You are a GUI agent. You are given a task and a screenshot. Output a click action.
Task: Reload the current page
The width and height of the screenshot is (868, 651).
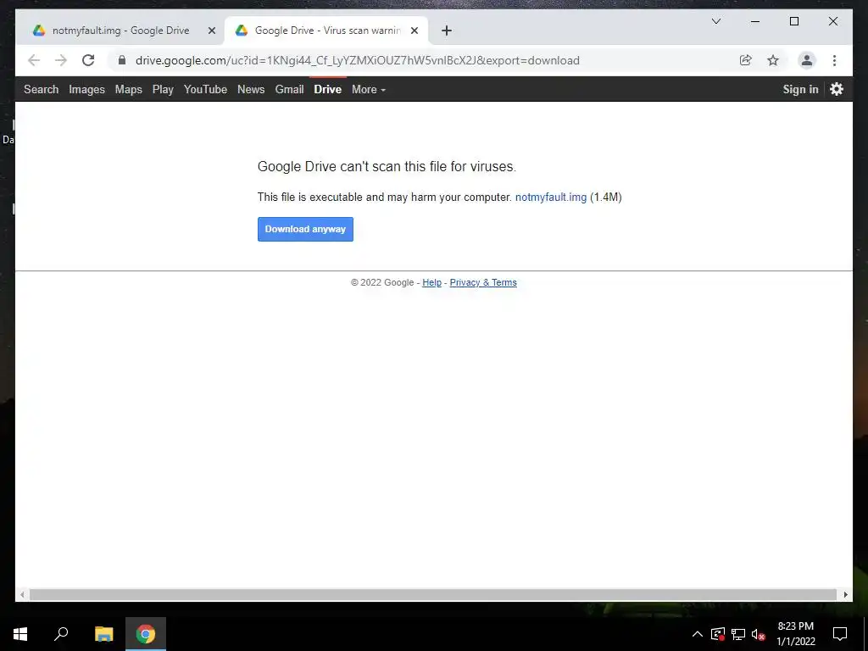88,60
